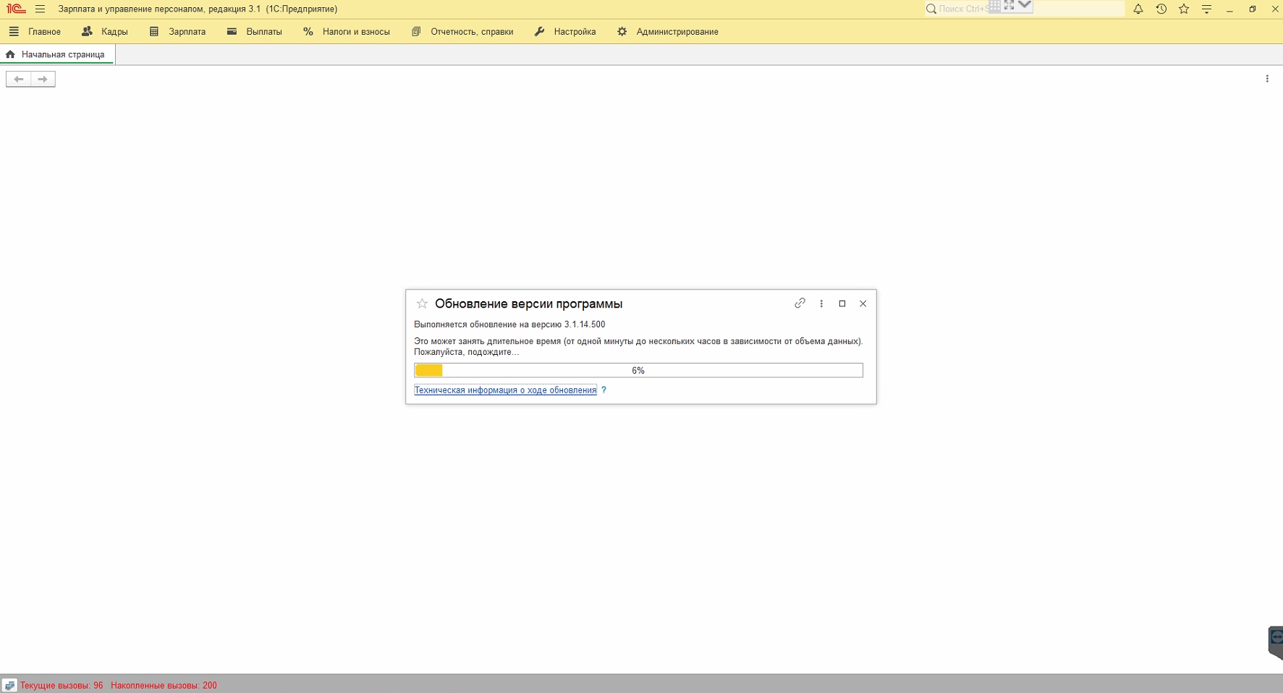
Task: Click the question mark help link
Action: [604, 390]
